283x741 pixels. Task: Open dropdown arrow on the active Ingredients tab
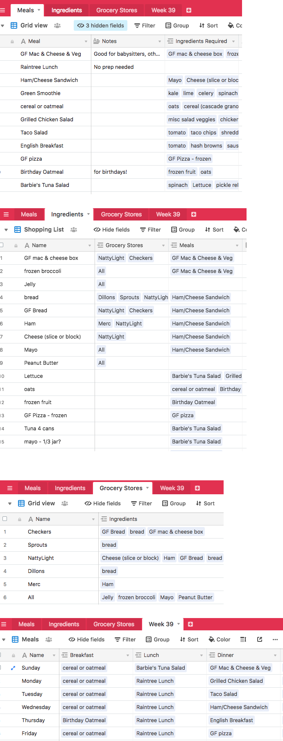tap(88, 214)
